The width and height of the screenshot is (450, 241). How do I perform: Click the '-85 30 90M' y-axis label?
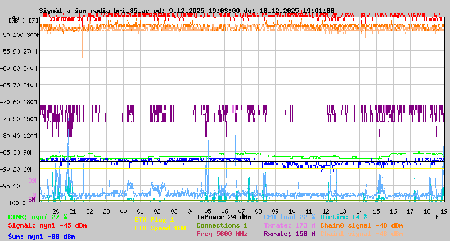click(17, 152)
